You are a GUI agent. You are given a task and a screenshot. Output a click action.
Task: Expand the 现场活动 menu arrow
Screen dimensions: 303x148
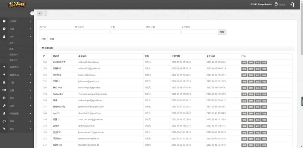[x=30, y=67]
